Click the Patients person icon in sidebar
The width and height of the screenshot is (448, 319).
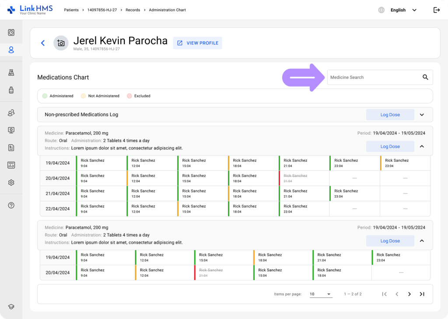(x=11, y=50)
